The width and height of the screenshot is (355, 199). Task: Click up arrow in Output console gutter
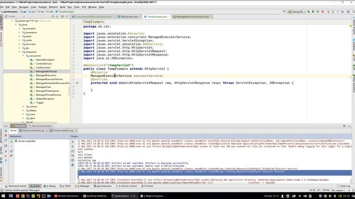coord(73,142)
